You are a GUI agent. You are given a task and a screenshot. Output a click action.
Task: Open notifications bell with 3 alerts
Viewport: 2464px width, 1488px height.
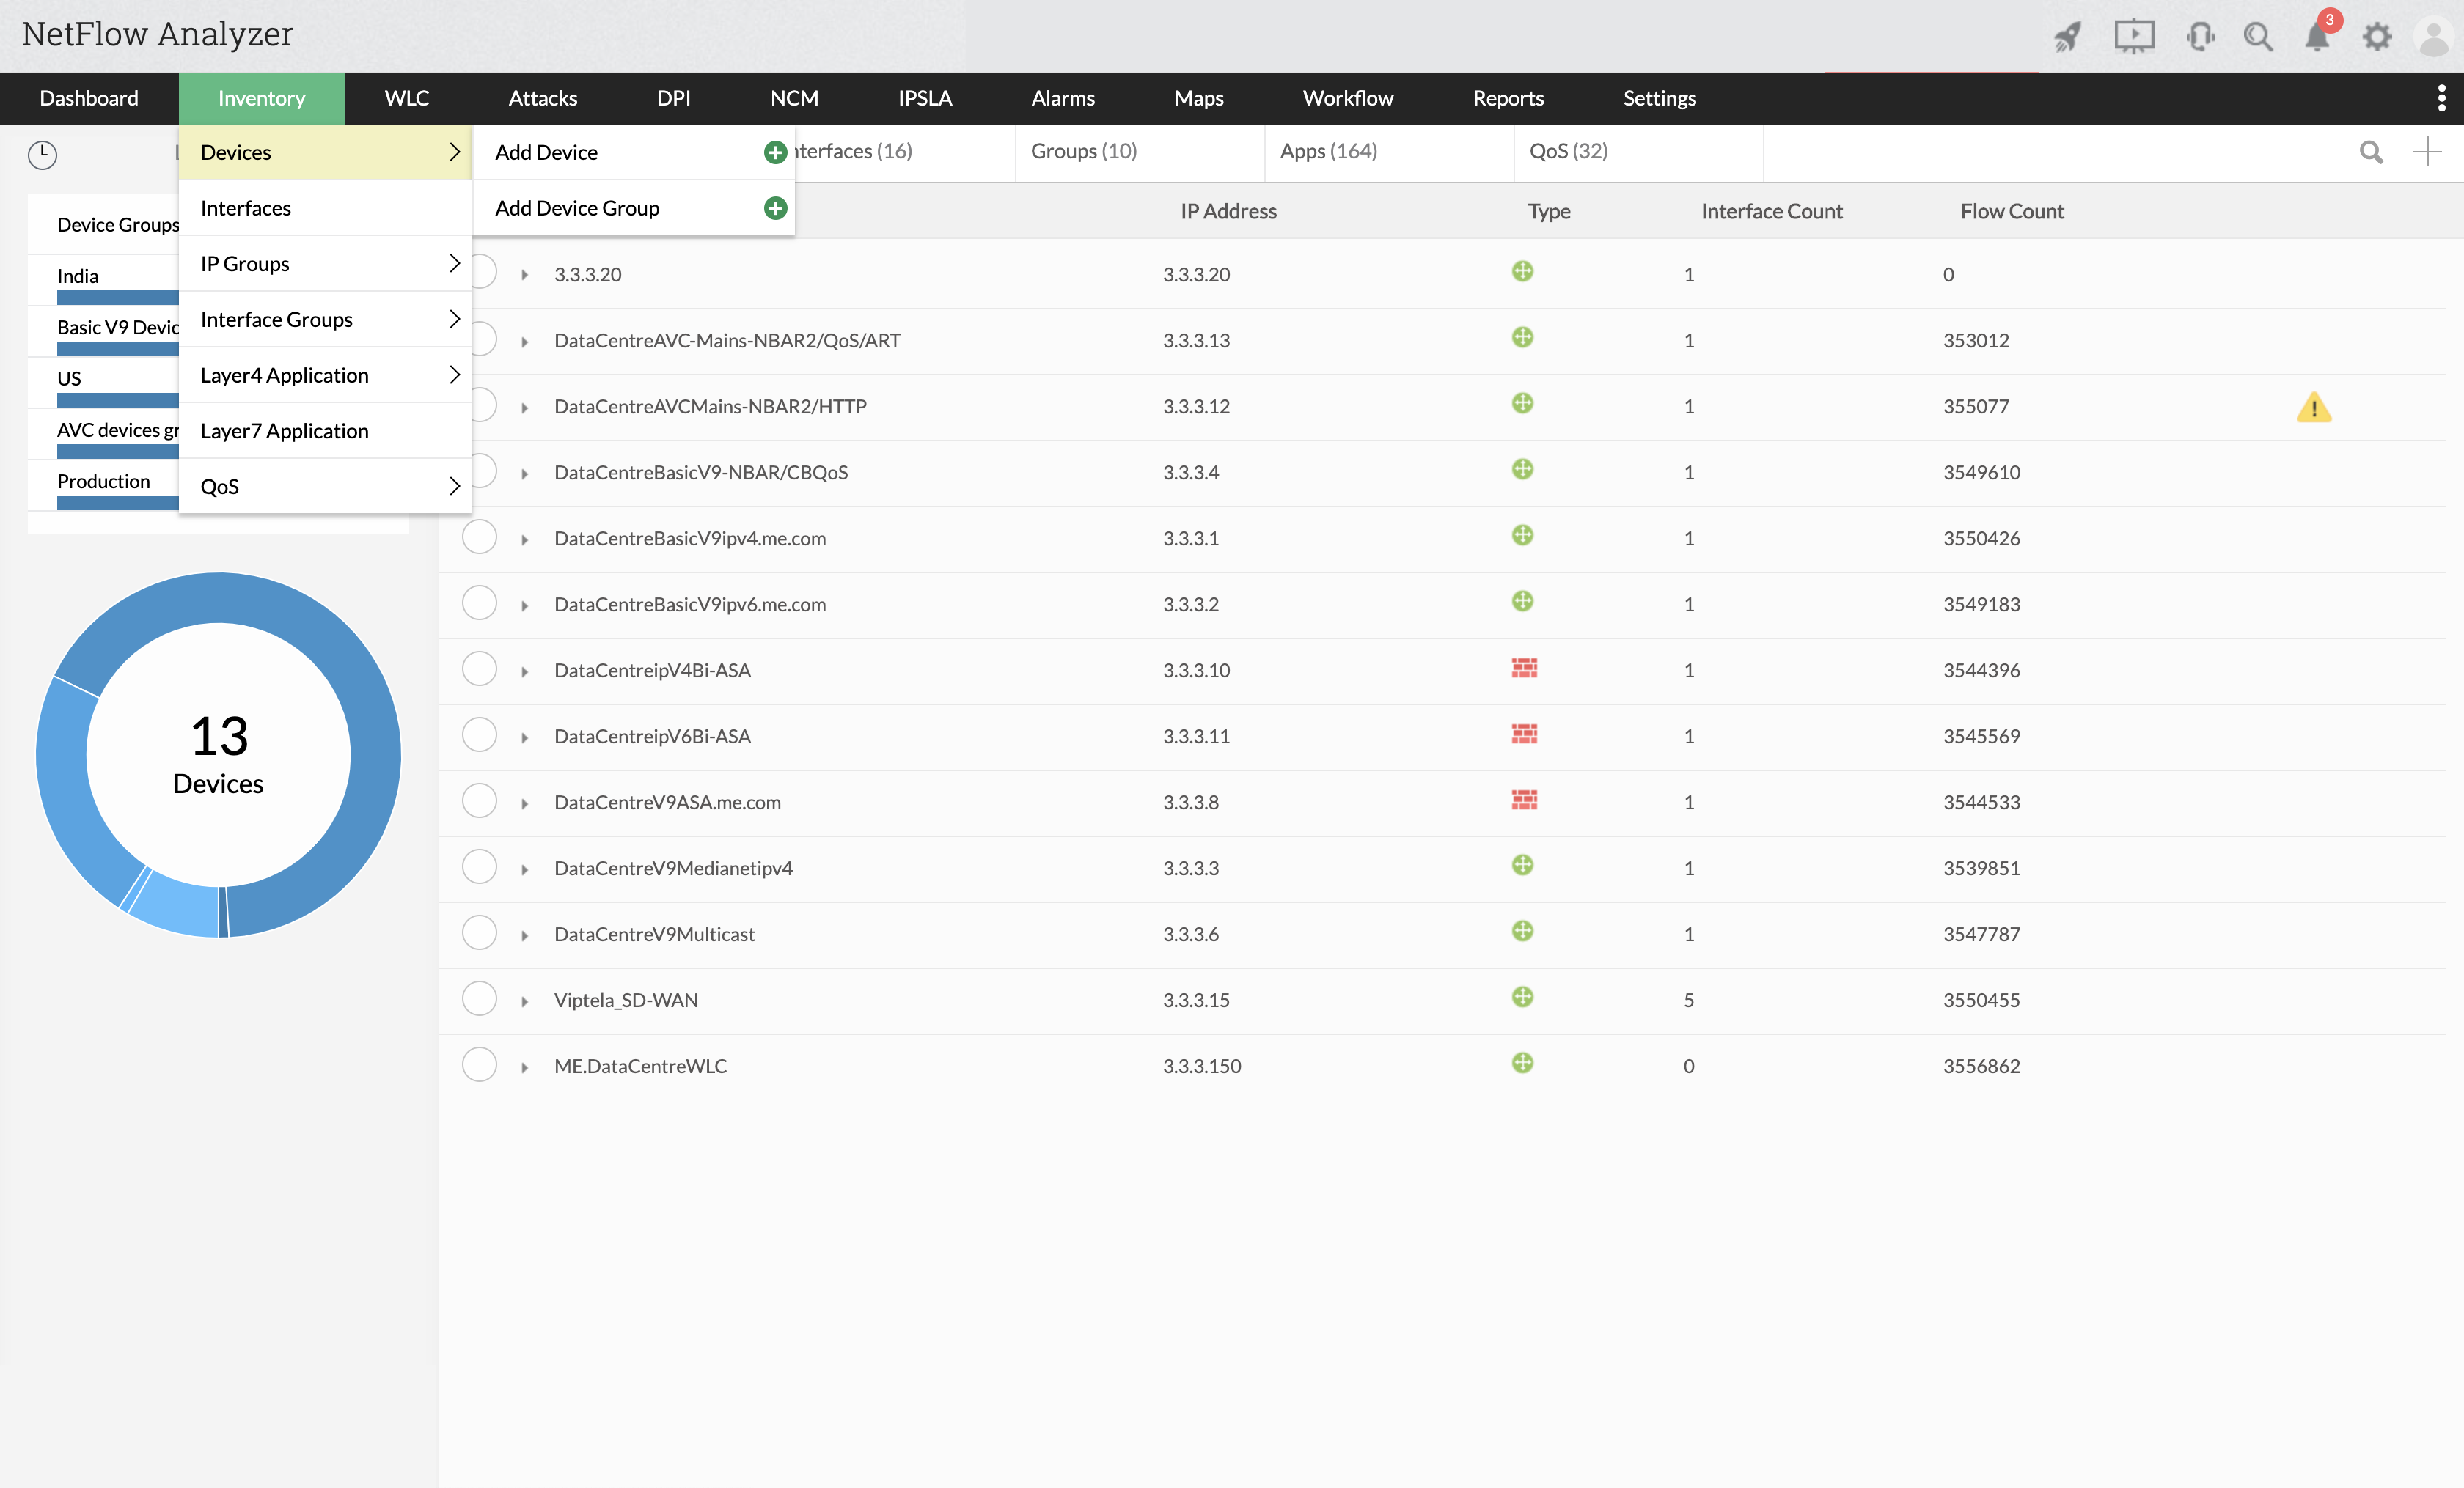pos(2317,37)
